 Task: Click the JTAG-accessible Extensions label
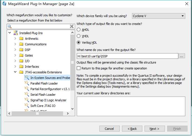43,72
